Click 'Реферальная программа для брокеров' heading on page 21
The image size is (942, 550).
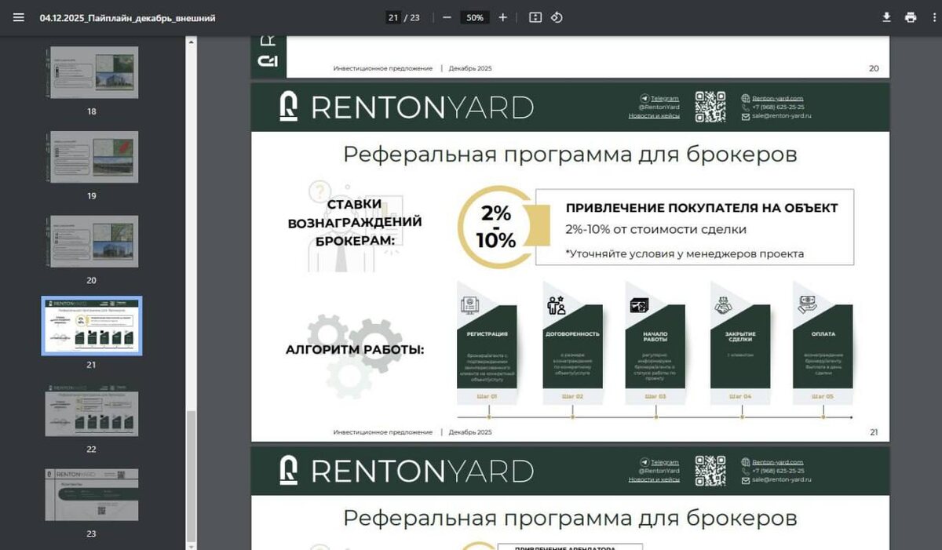click(x=570, y=154)
